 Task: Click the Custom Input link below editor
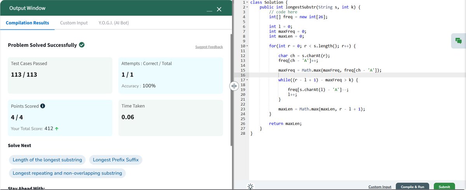click(380, 187)
